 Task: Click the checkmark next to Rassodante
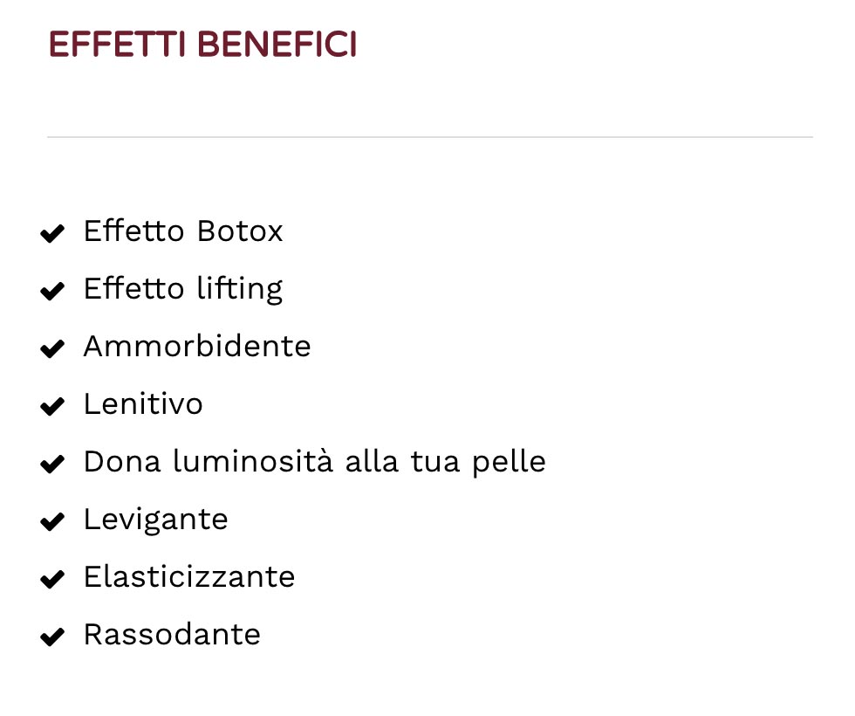52,637
